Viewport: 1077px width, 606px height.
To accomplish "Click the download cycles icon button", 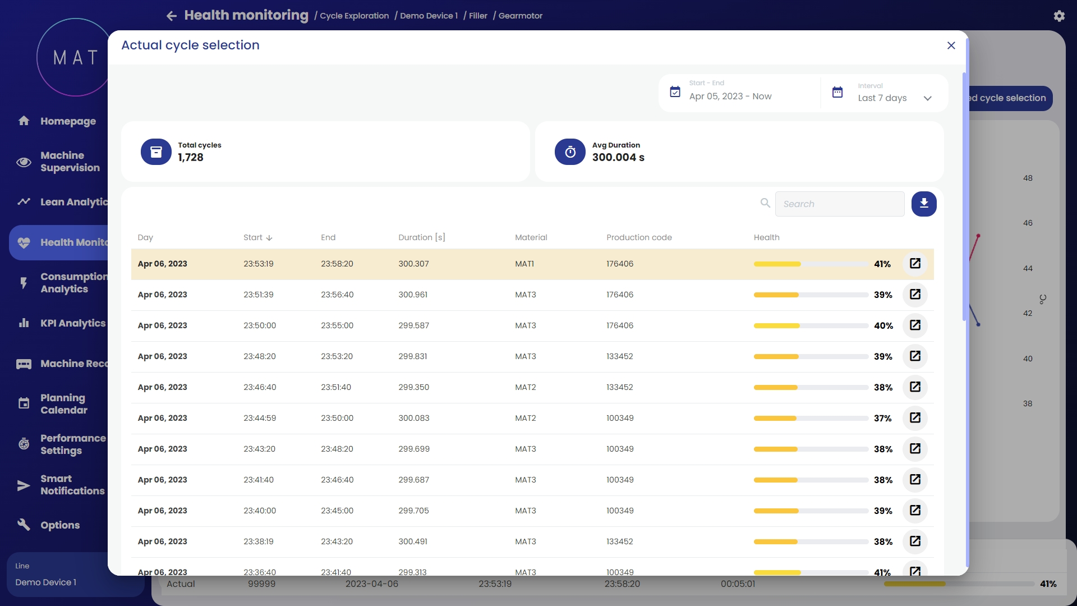I will 923,204.
